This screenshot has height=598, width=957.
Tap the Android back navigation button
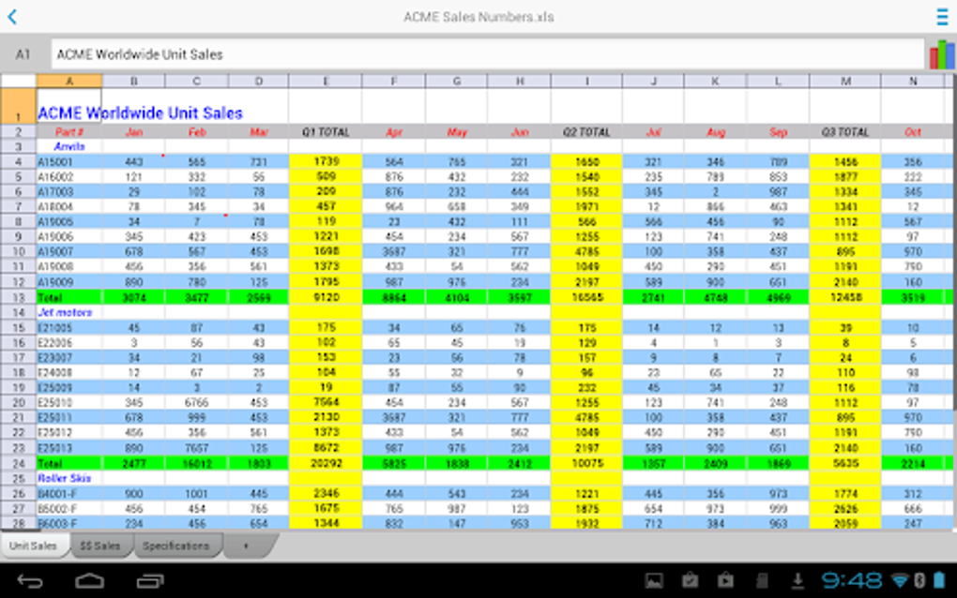29,581
